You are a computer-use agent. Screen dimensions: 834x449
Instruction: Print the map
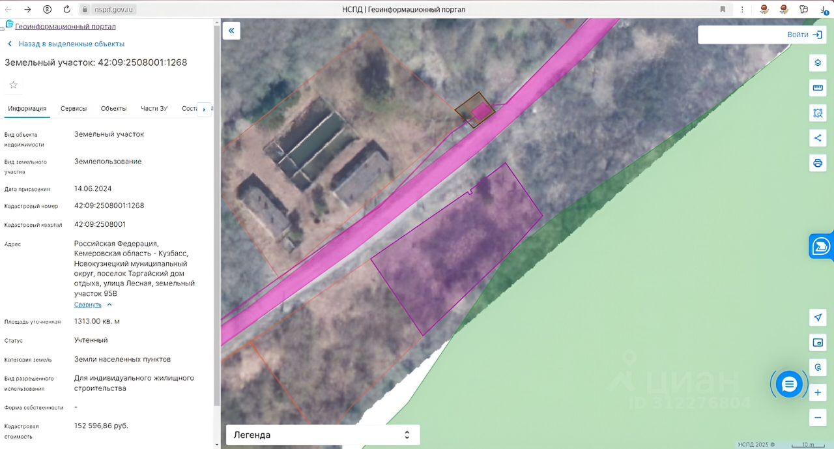pos(818,162)
